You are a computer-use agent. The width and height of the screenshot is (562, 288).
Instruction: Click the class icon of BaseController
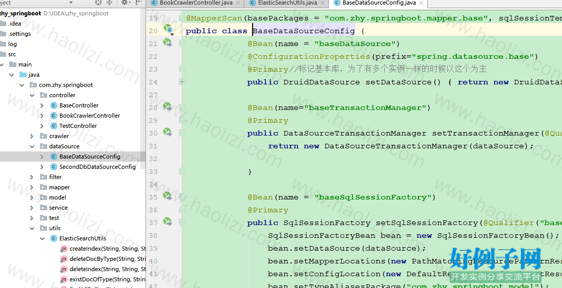pos(54,105)
